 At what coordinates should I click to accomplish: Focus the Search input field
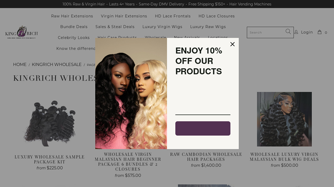point(266,32)
